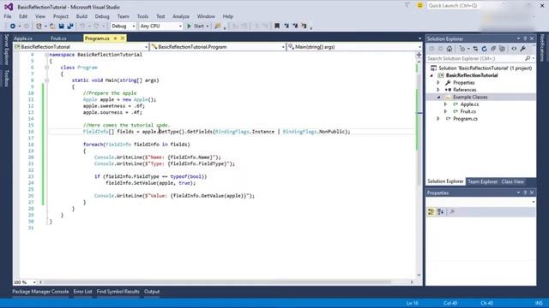This screenshot has width=549, height=308.
Task: Open the Server Explorer side tab
Action: [6, 50]
